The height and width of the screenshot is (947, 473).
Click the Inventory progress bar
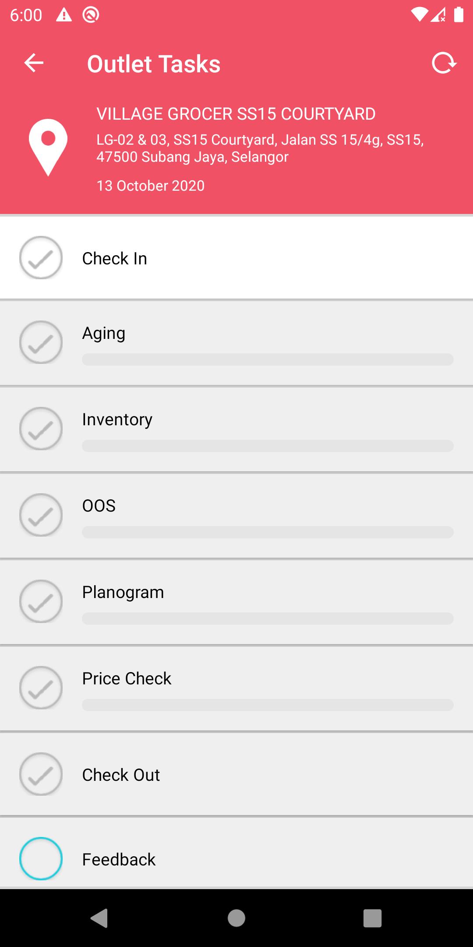[268, 446]
